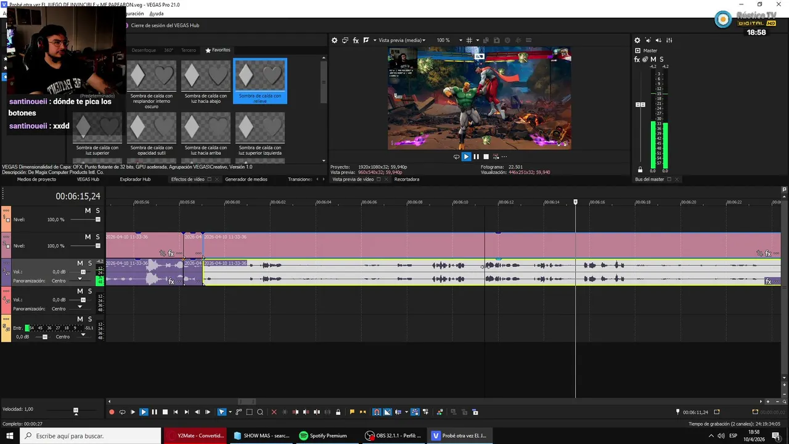Screen dimensions: 789x444
Task: Click the preview Overlays grid icon
Action: click(470, 40)
